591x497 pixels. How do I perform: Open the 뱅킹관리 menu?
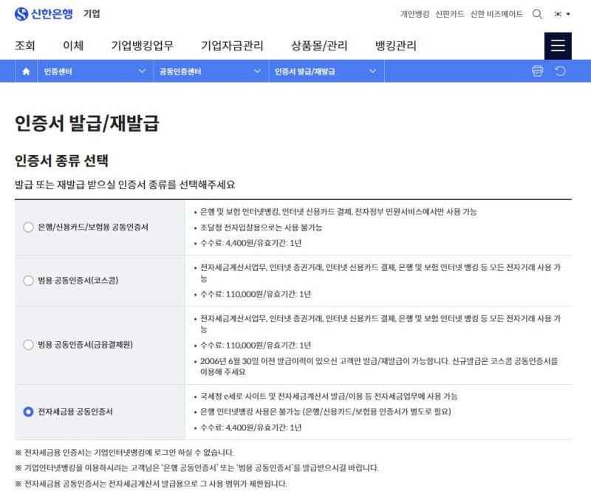[x=396, y=46]
